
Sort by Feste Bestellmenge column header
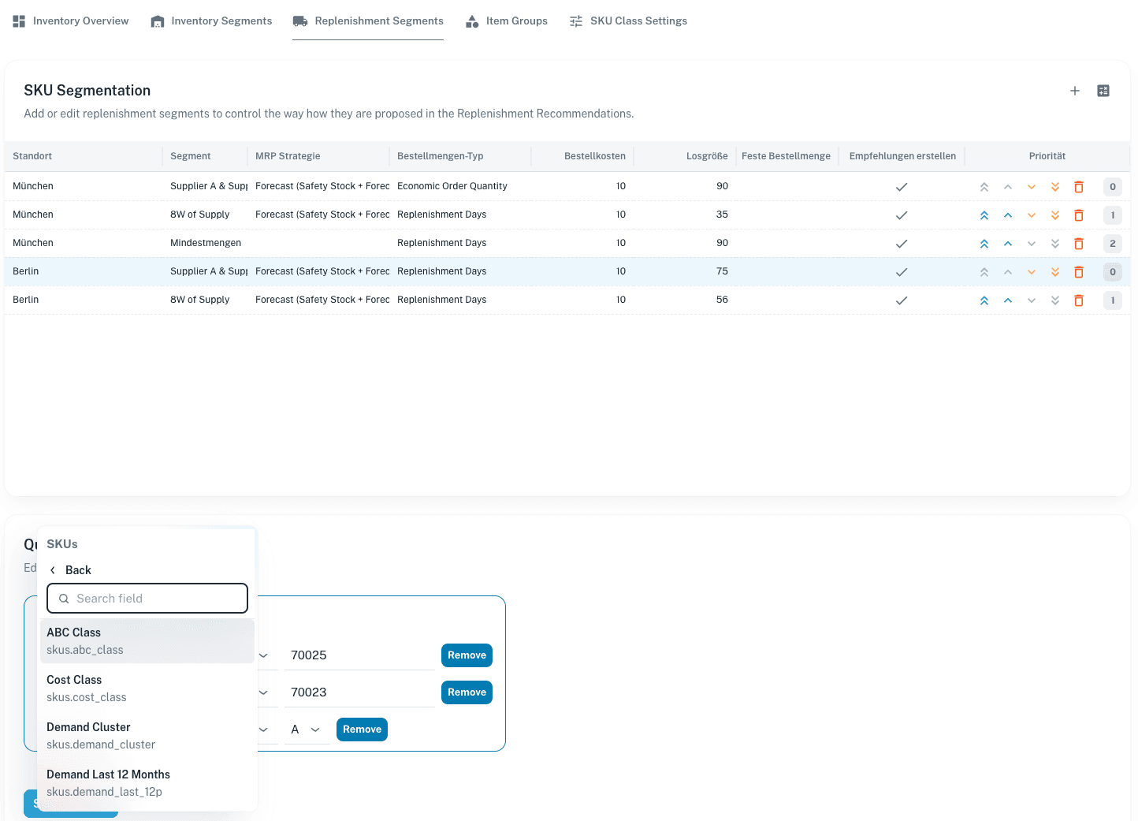point(786,156)
